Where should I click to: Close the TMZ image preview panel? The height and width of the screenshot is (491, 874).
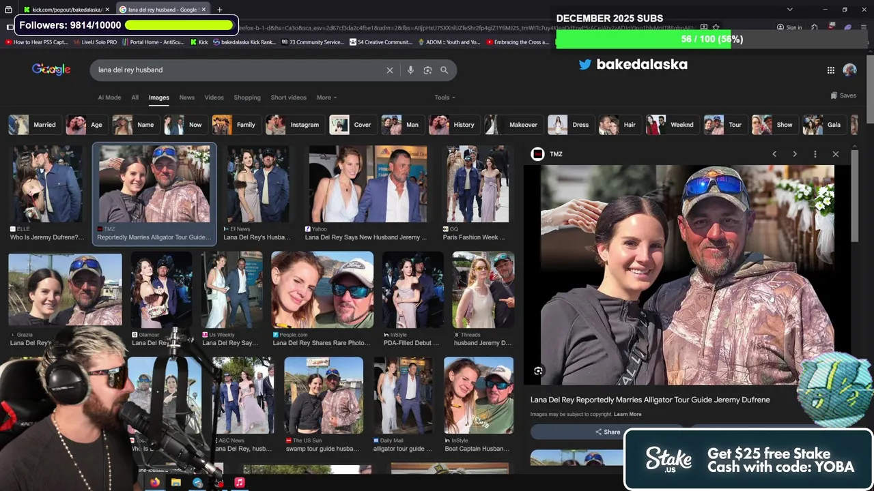click(836, 154)
